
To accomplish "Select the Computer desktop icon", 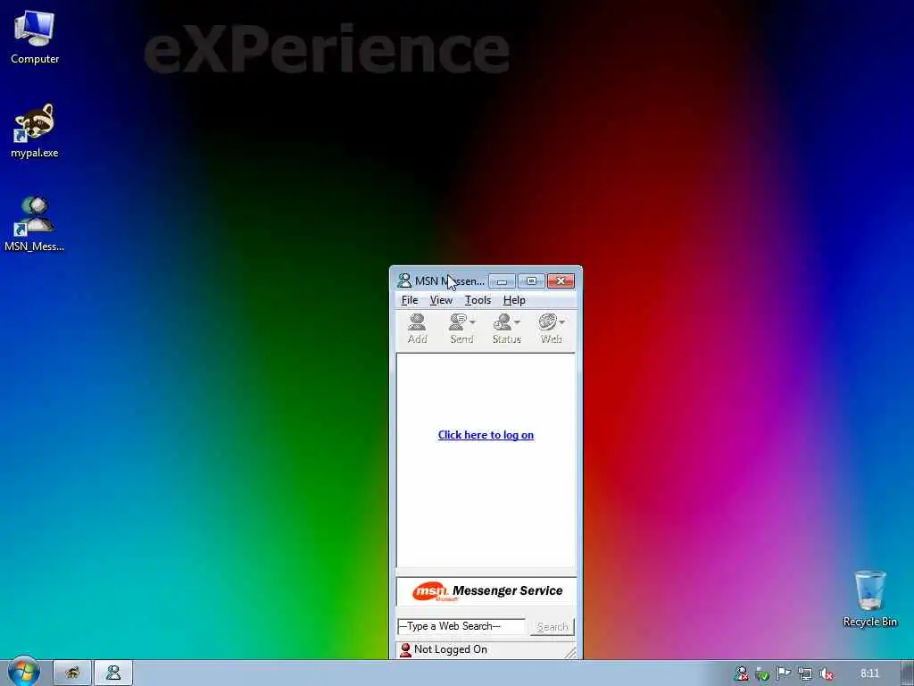I will point(35,38).
